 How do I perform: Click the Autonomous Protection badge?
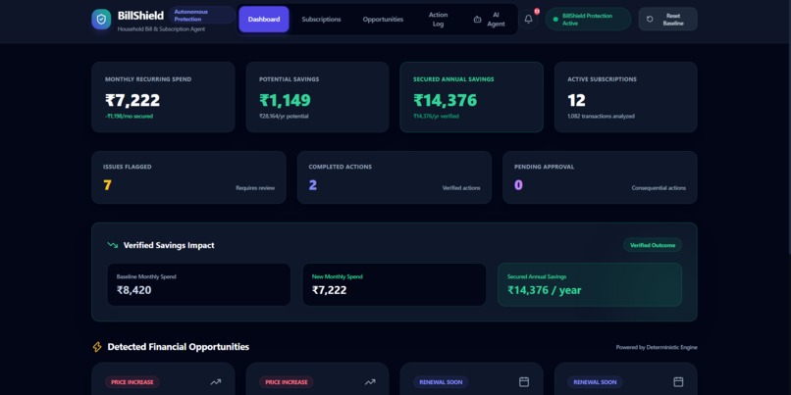click(x=202, y=15)
